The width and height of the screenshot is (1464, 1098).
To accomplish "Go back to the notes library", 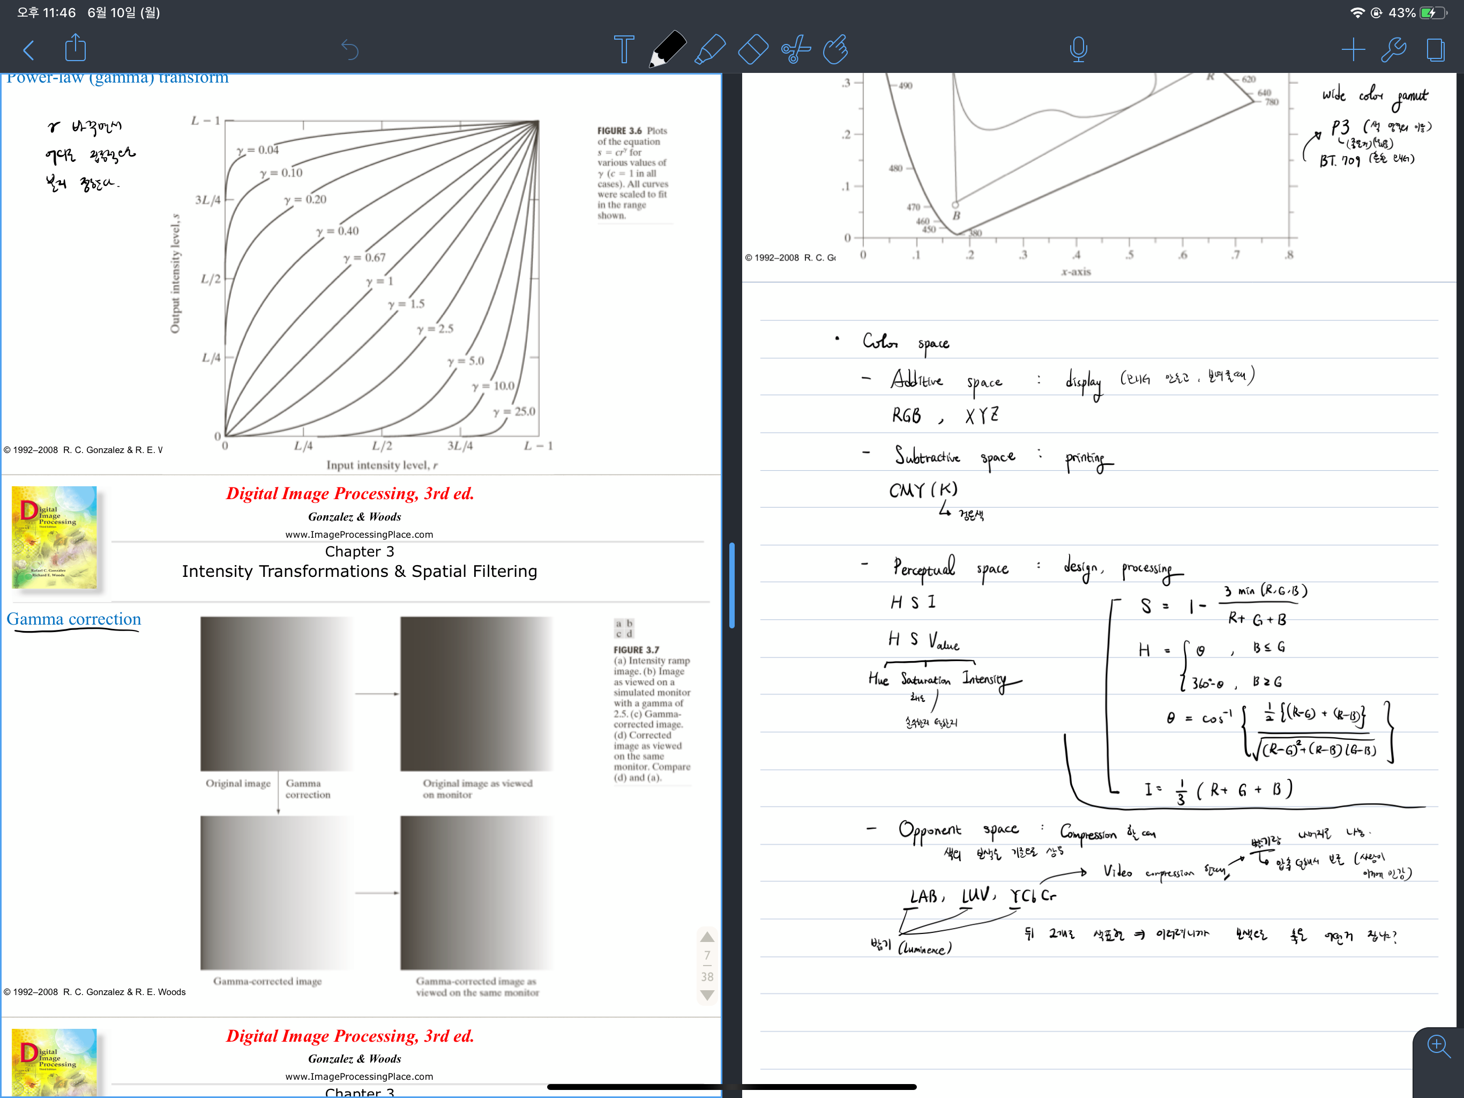I will tap(28, 50).
